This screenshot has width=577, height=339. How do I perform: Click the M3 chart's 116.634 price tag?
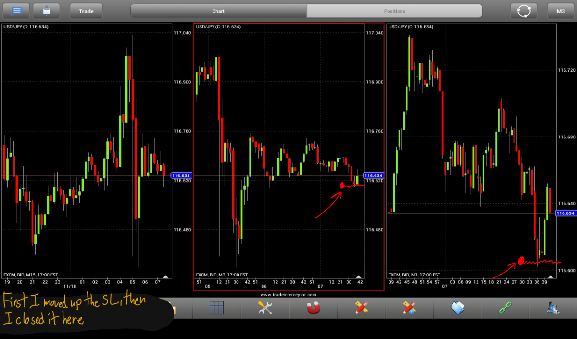point(374,176)
